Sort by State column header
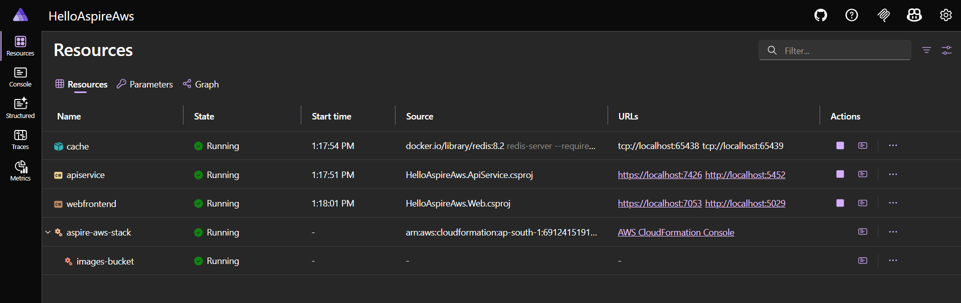 pos(204,116)
